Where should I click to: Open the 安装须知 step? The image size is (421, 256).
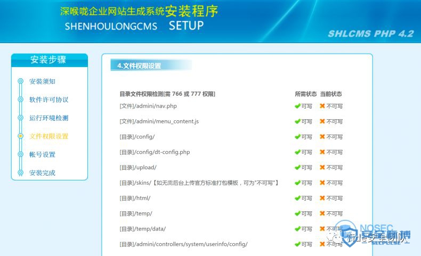click(x=43, y=81)
